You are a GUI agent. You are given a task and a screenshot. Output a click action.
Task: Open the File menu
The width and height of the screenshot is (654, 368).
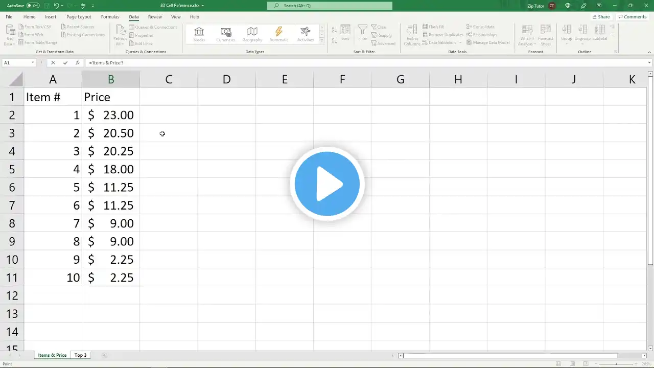click(9, 17)
